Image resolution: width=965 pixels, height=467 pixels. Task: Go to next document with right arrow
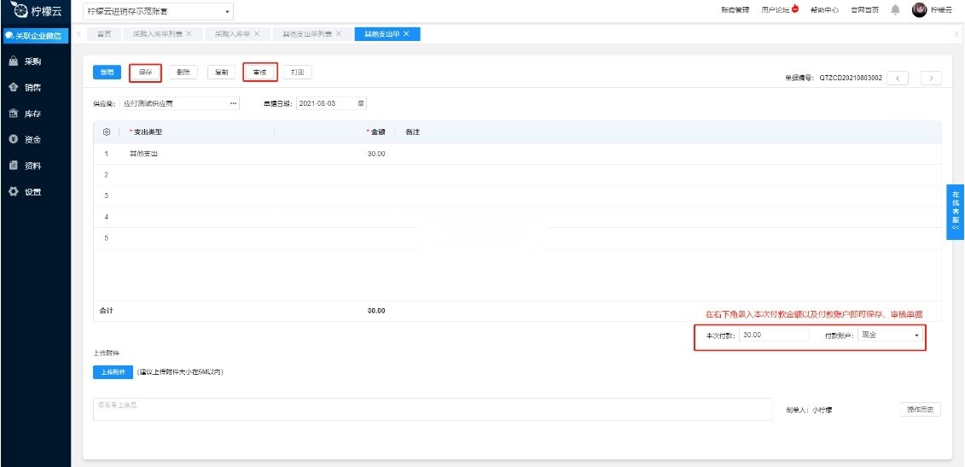click(931, 78)
